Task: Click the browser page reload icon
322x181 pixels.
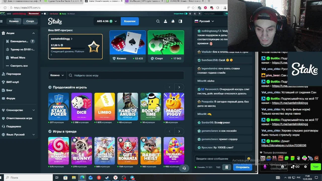Action: 5,8
